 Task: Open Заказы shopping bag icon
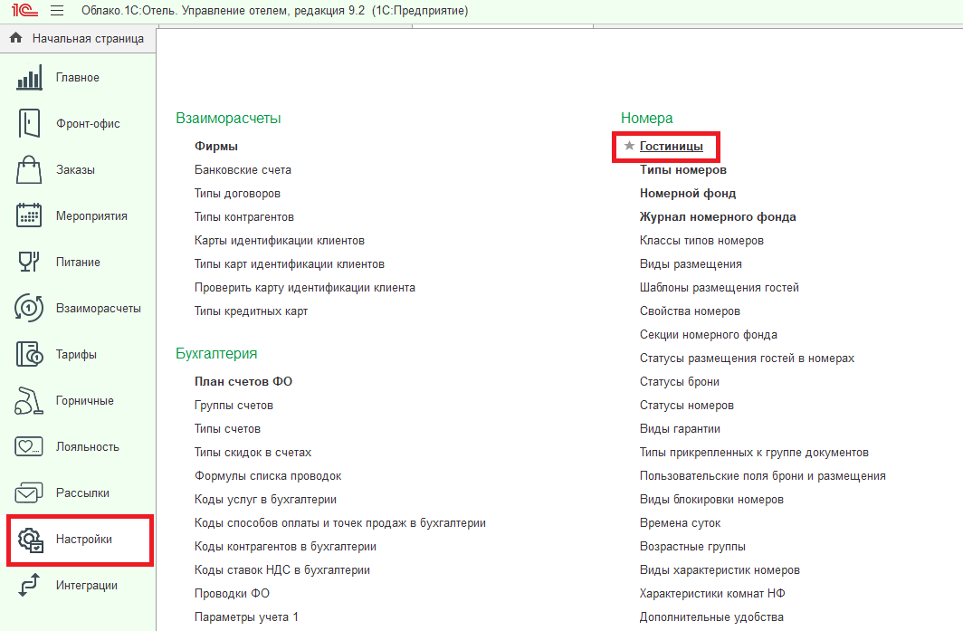(29, 169)
